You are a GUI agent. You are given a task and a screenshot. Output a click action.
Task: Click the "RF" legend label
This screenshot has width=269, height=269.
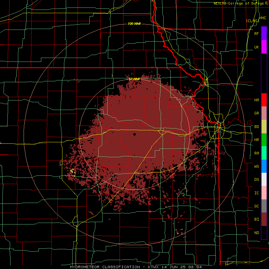click(256, 34)
